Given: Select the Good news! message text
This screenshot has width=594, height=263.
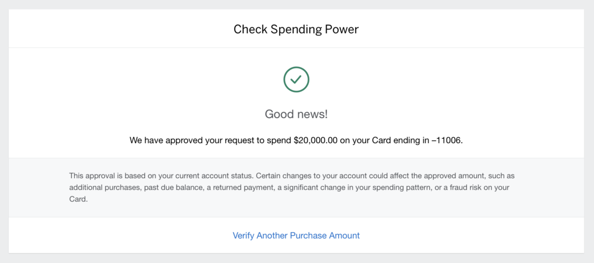Looking at the screenshot, I should click(296, 113).
